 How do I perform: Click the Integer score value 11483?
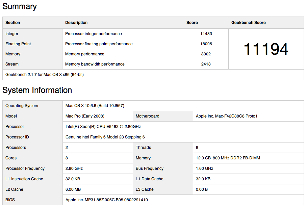point(206,34)
